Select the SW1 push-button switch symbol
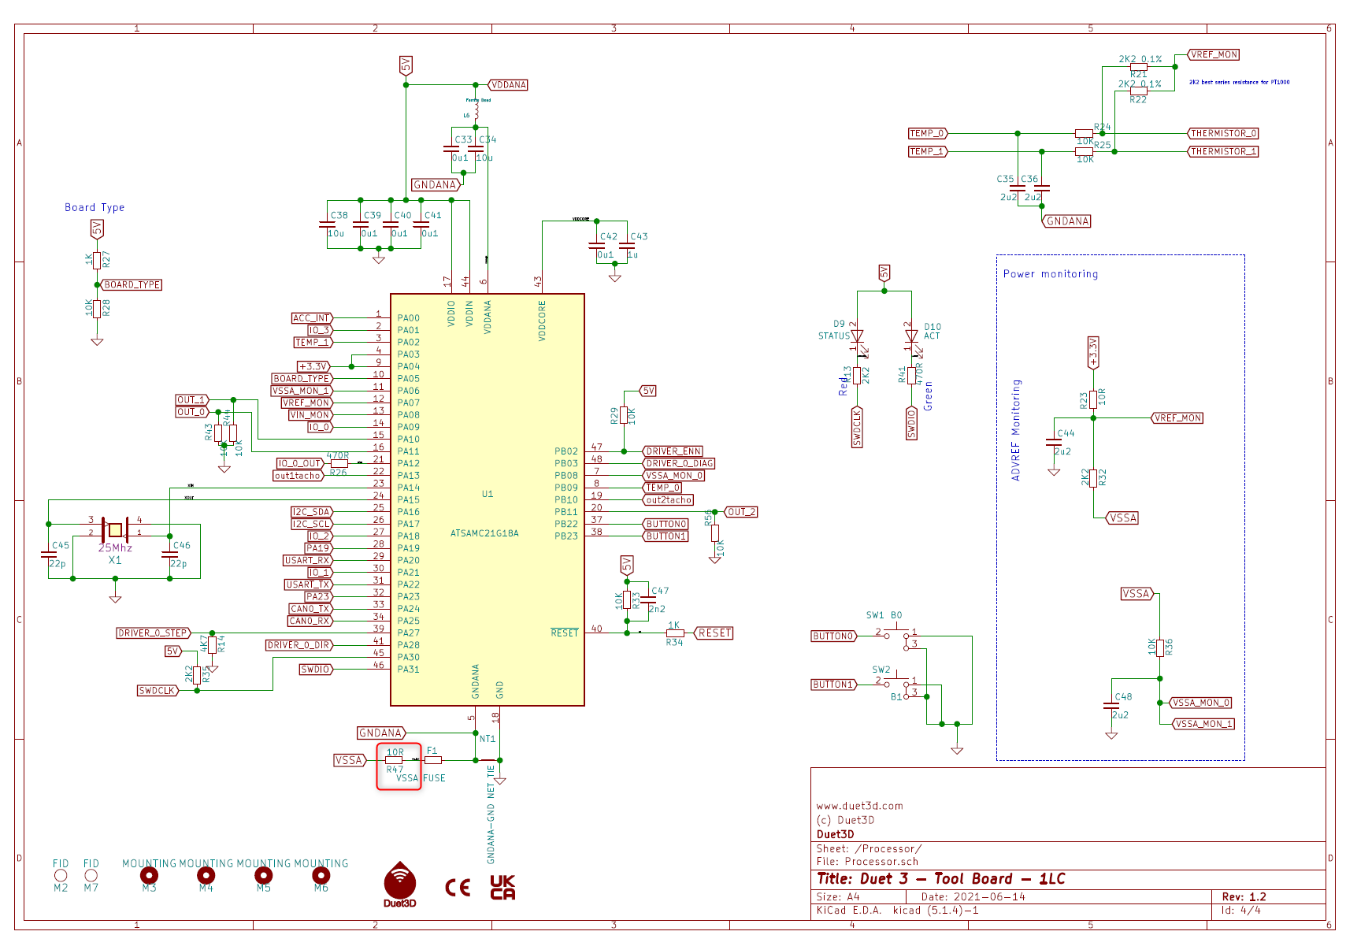This screenshot has width=1346, height=935. [898, 636]
